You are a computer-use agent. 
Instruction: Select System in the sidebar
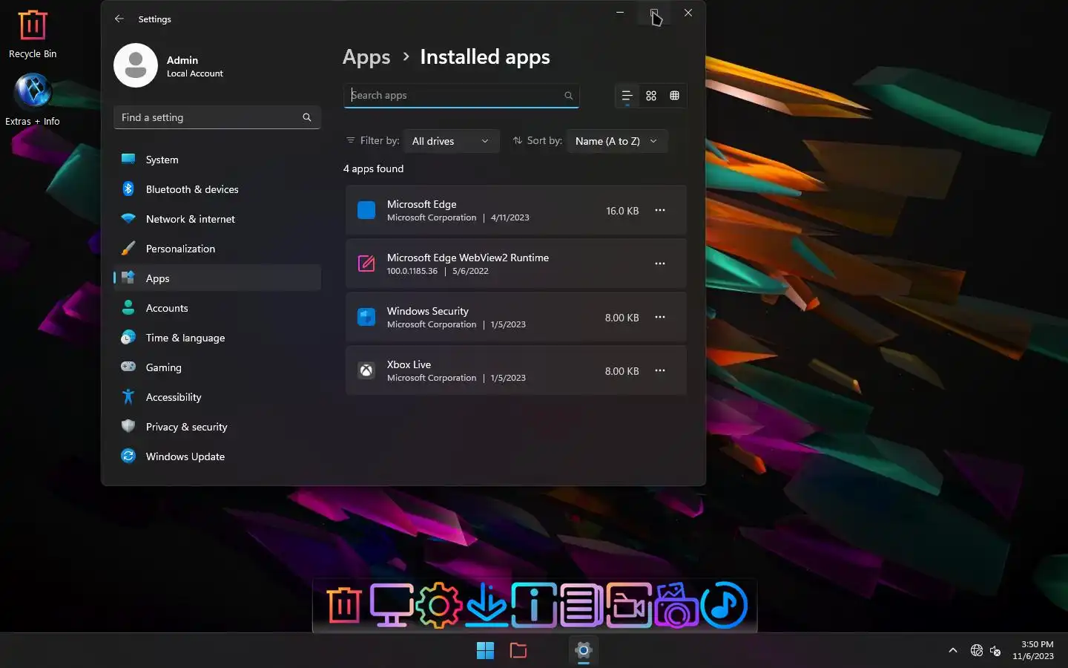(217, 160)
